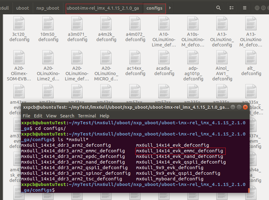Click the configs breadcrumb
The height and width of the screenshot is (200, 269).
click(x=154, y=8)
